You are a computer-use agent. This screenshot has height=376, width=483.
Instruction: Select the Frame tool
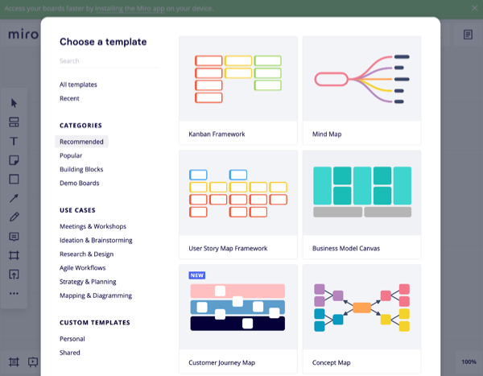click(14, 255)
